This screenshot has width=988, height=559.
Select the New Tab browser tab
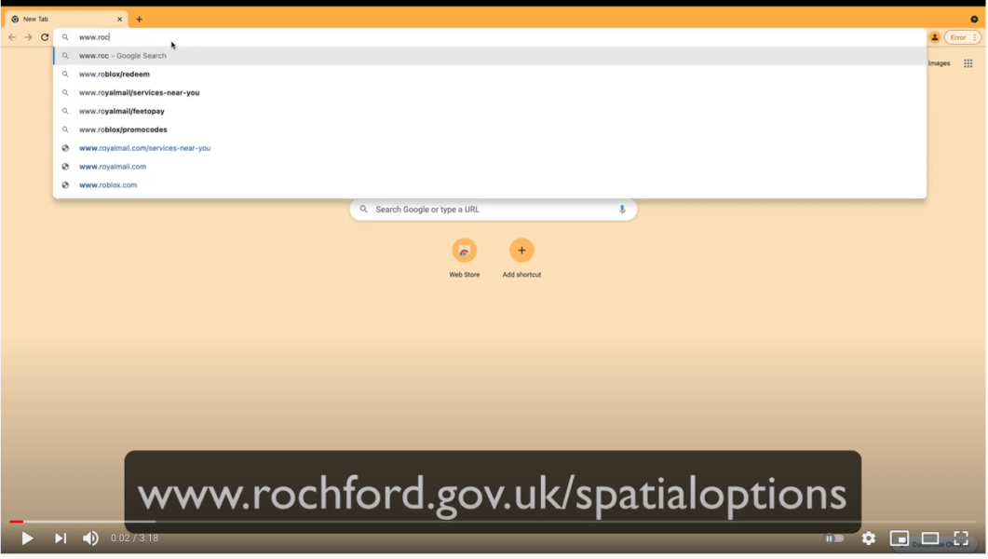[66, 19]
